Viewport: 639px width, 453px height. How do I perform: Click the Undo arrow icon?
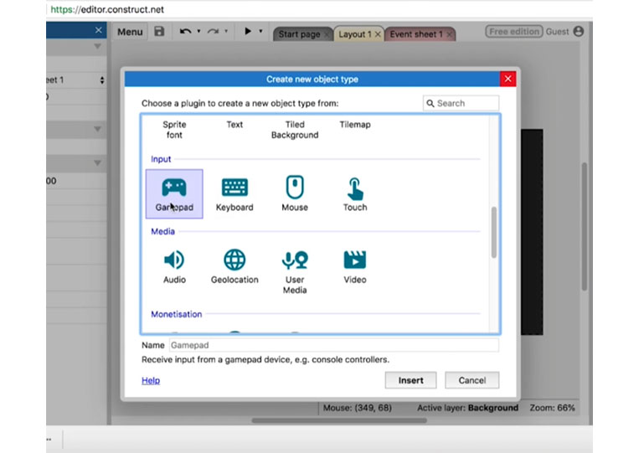point(185,31)
